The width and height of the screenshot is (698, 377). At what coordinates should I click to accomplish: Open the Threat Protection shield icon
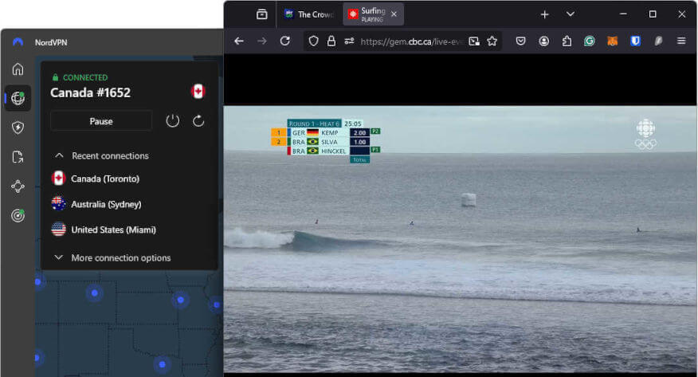click(18, 128)
